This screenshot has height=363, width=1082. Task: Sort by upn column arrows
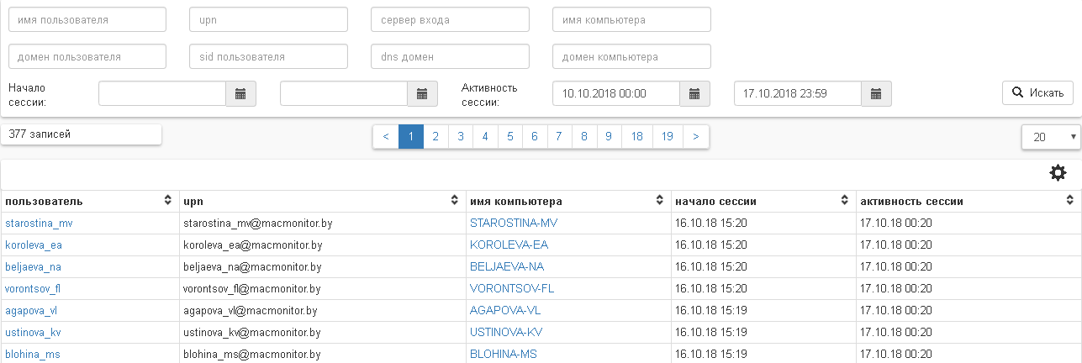(x=455, y=202)
